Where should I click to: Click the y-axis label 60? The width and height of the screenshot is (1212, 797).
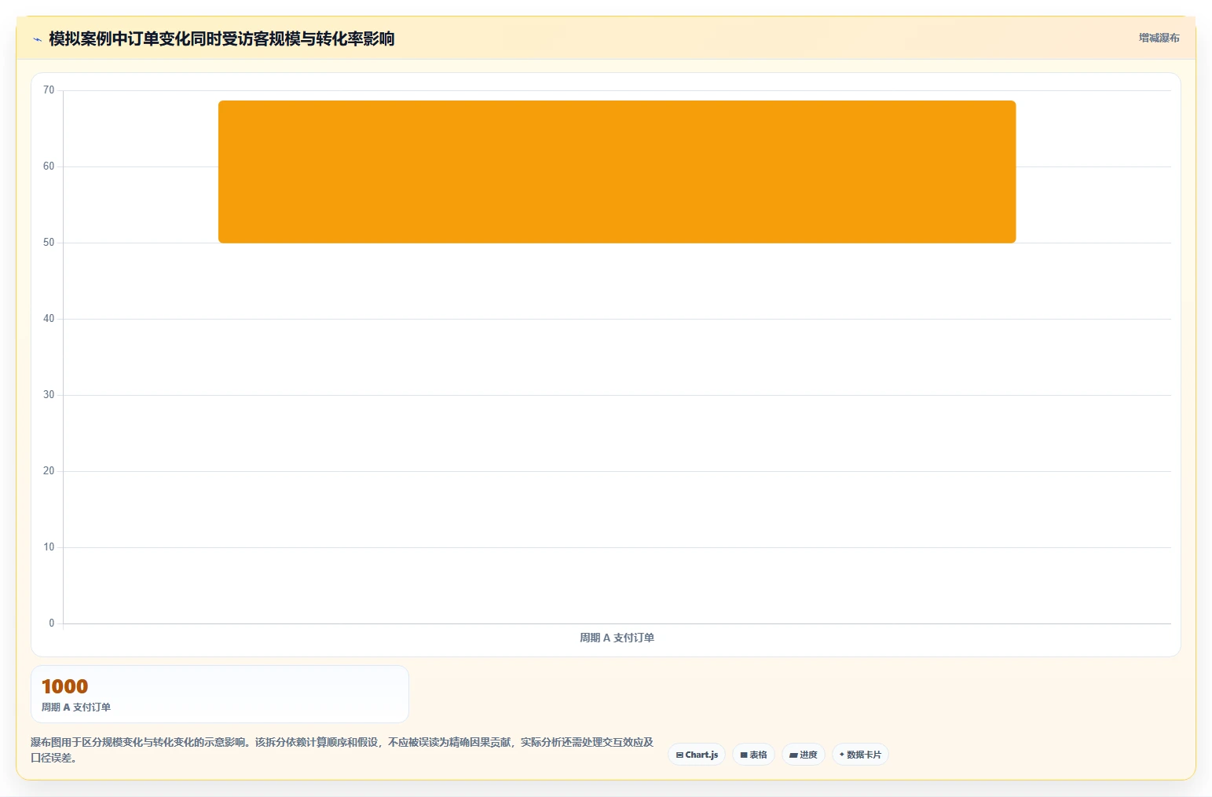[x=49, y=166]
